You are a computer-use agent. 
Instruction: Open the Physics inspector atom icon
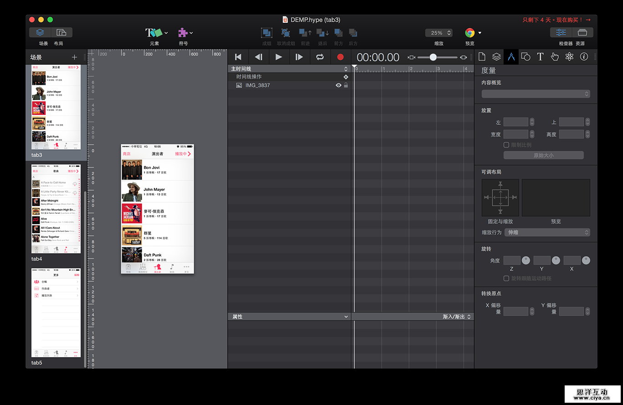tap(569, 57)
